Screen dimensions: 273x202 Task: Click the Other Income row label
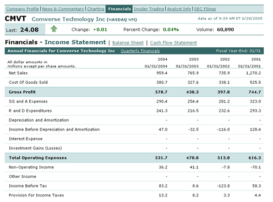(23, 177)
